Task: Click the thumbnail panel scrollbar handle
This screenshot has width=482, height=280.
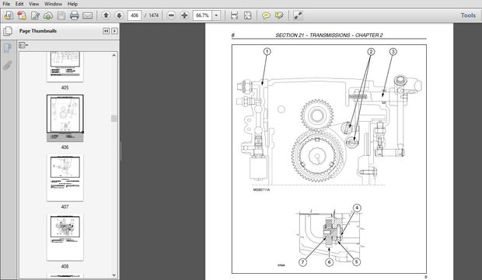Action: click(114, 119)
